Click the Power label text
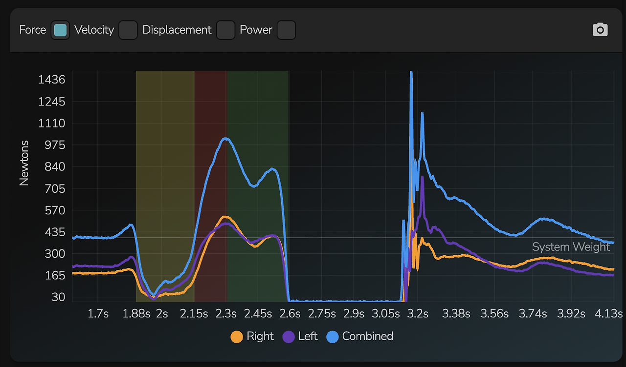The width and height of the screenshot is (626, 367). 256,30
